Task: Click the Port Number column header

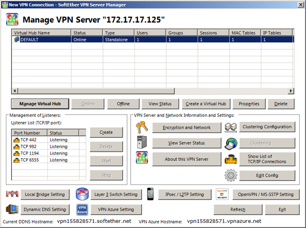Action: pos(29,133)
